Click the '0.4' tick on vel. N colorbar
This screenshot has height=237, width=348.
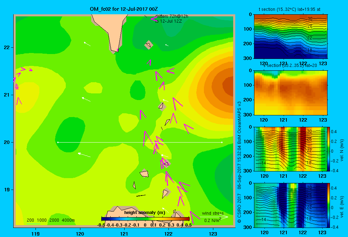[x=334, y=132]
